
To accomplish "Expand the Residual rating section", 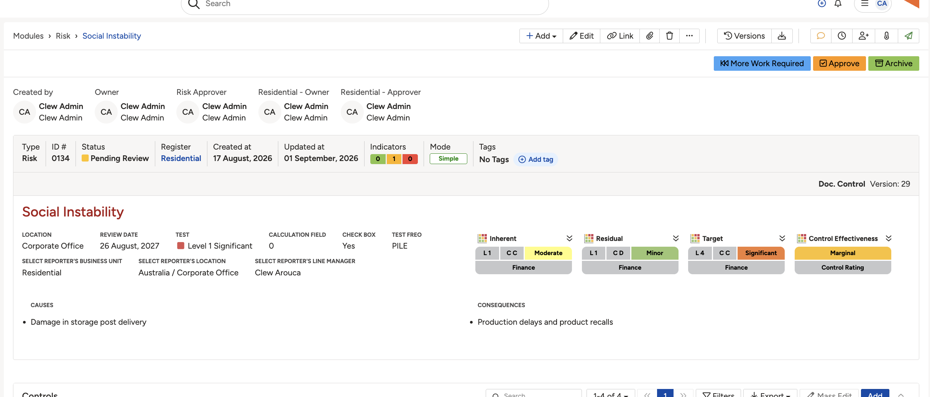I will 676,238.
